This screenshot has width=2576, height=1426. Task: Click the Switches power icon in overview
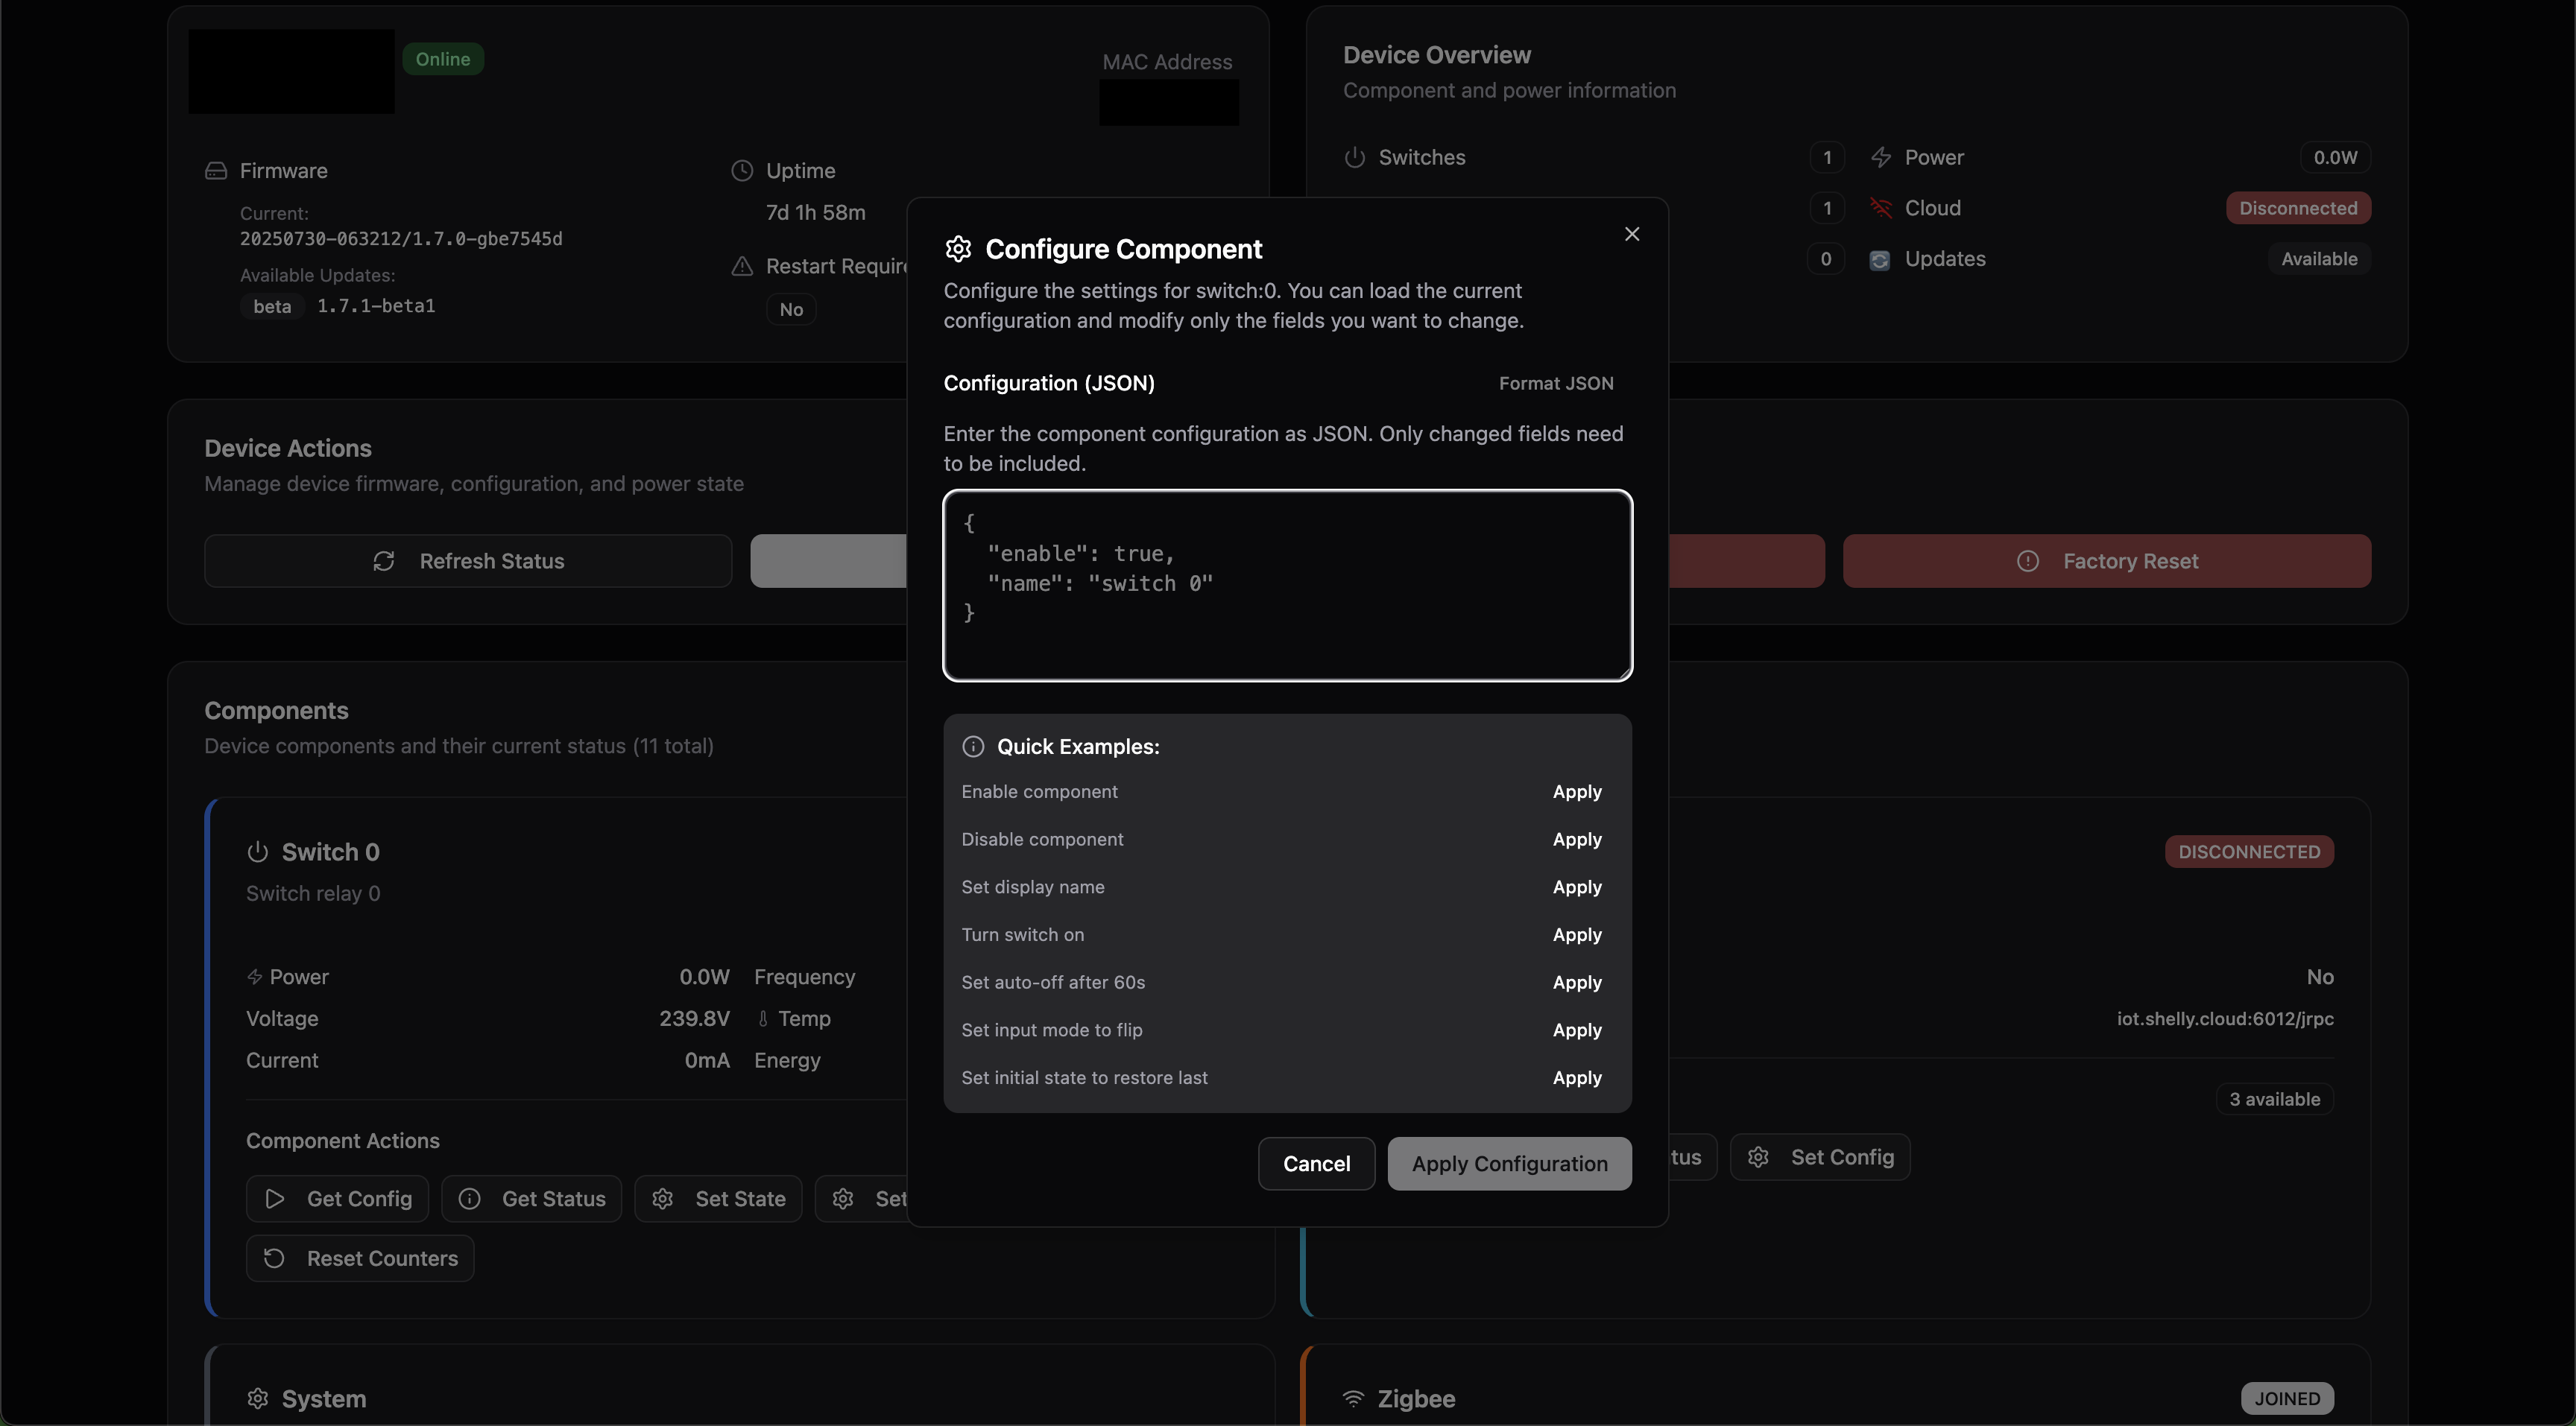tap(1355, 158)
